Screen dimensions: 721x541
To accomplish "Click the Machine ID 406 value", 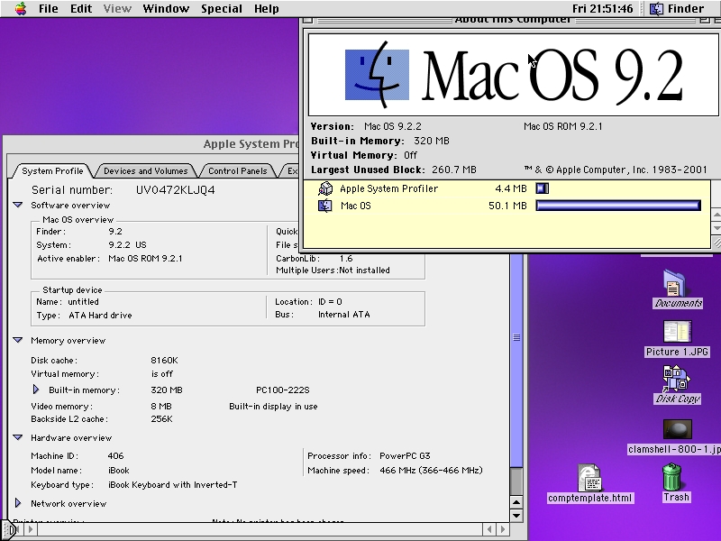I will [x=115, y=456].
